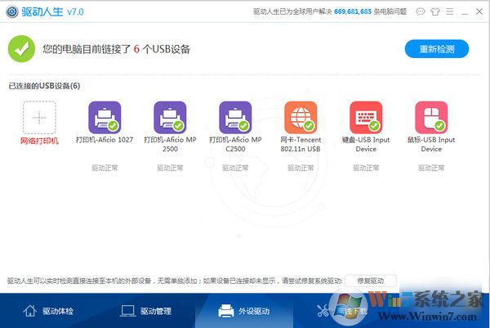Select the Aficio 1027 printer icon
The width and height of the screenshot is (490, 328).
(x=105, y=118)
